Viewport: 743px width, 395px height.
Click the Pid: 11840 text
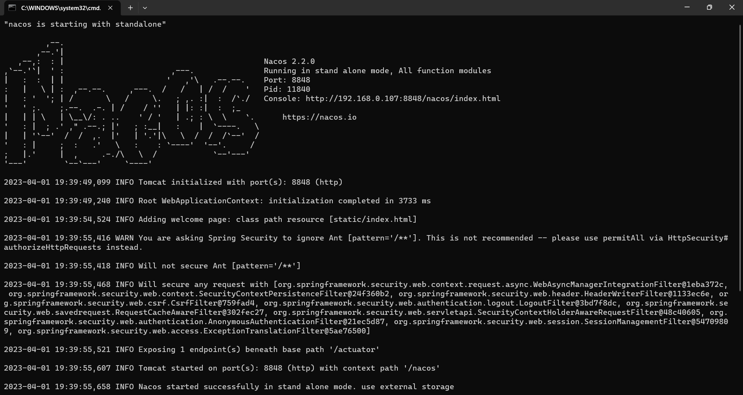pos(286,89)
